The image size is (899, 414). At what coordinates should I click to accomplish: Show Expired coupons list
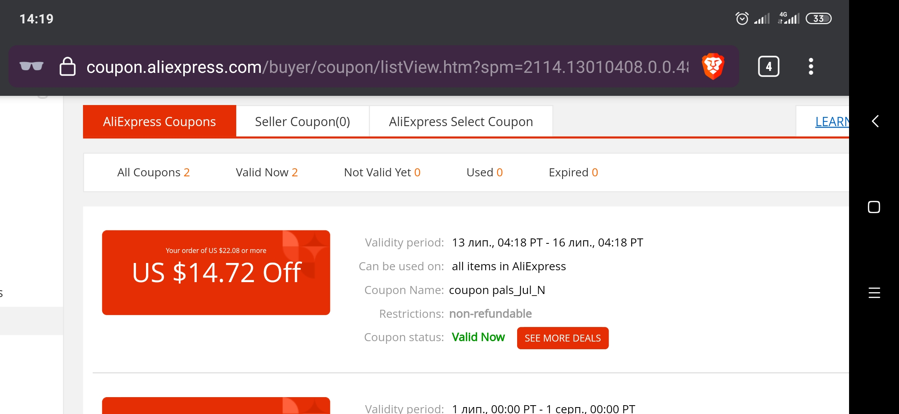[573, 172]
